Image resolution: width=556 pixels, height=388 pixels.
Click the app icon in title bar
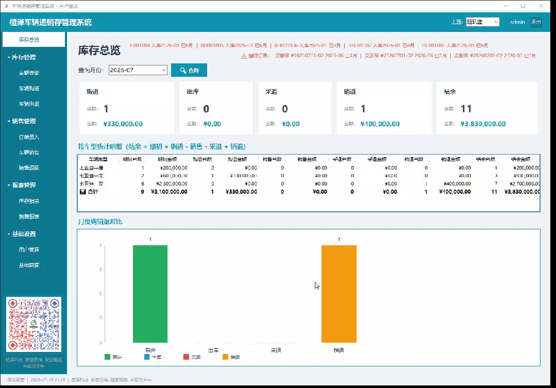tap(6, 6)
